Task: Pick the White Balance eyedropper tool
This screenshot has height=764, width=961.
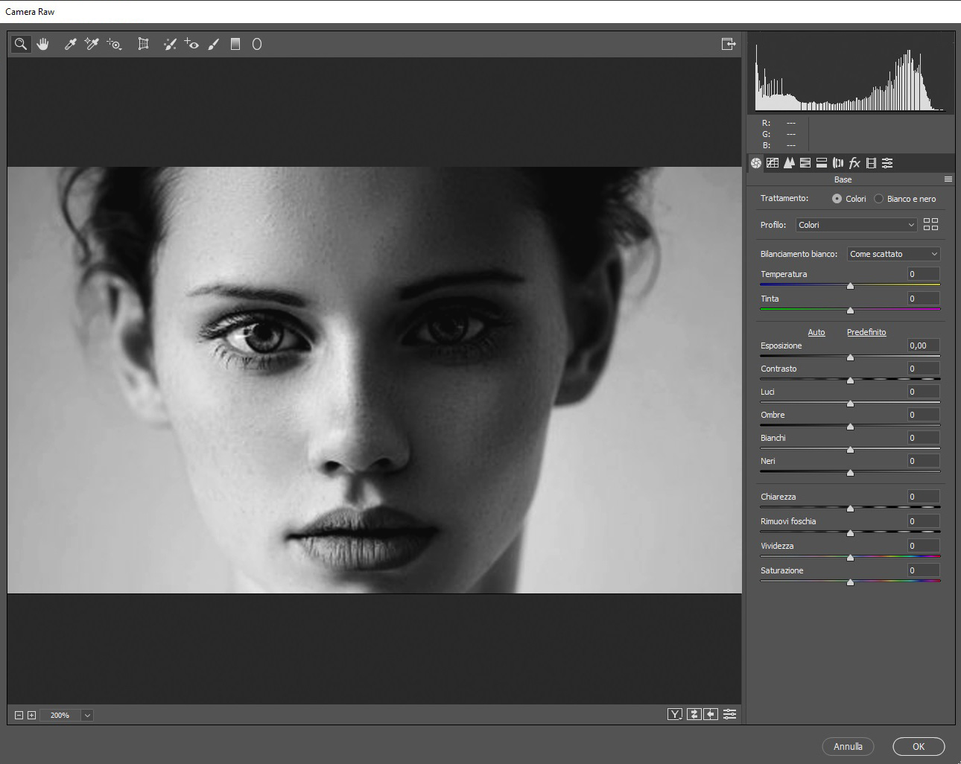Action: pos(71,44)
